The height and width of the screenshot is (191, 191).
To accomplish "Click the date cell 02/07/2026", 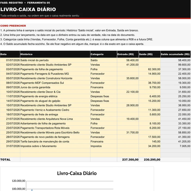I will 10,65.
